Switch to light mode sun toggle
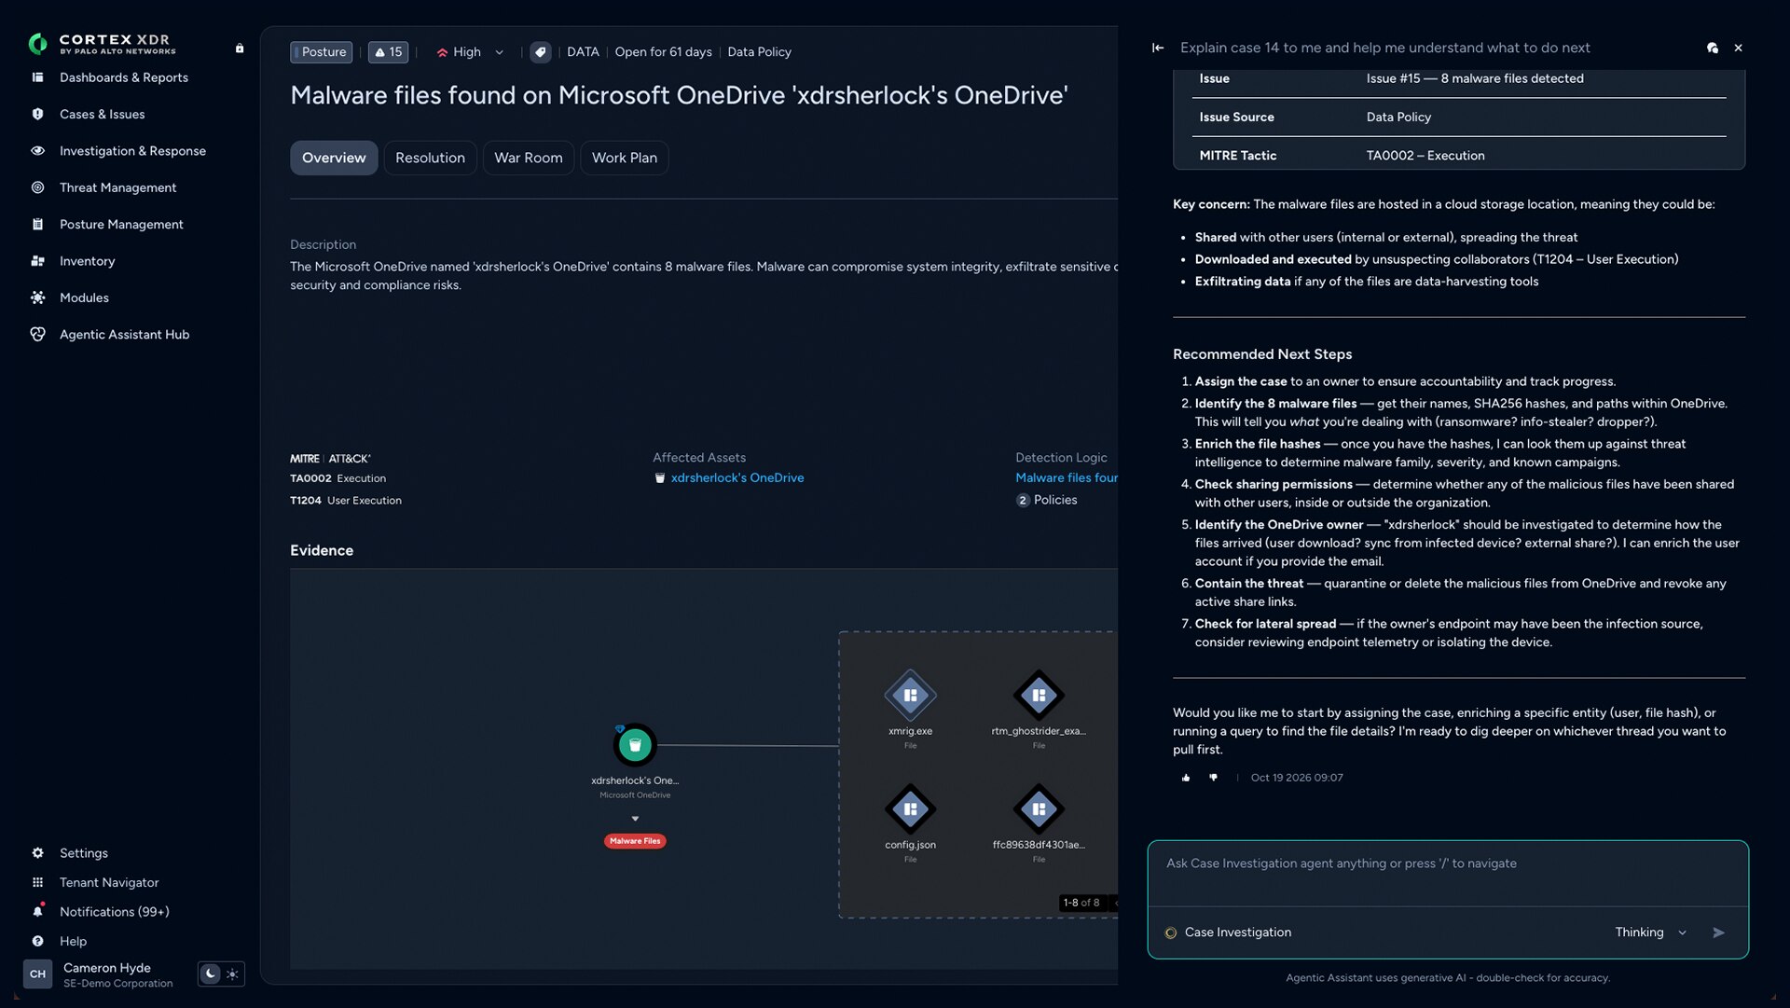The width and height of the screenshot is (1790, 1008). [233, 973]
